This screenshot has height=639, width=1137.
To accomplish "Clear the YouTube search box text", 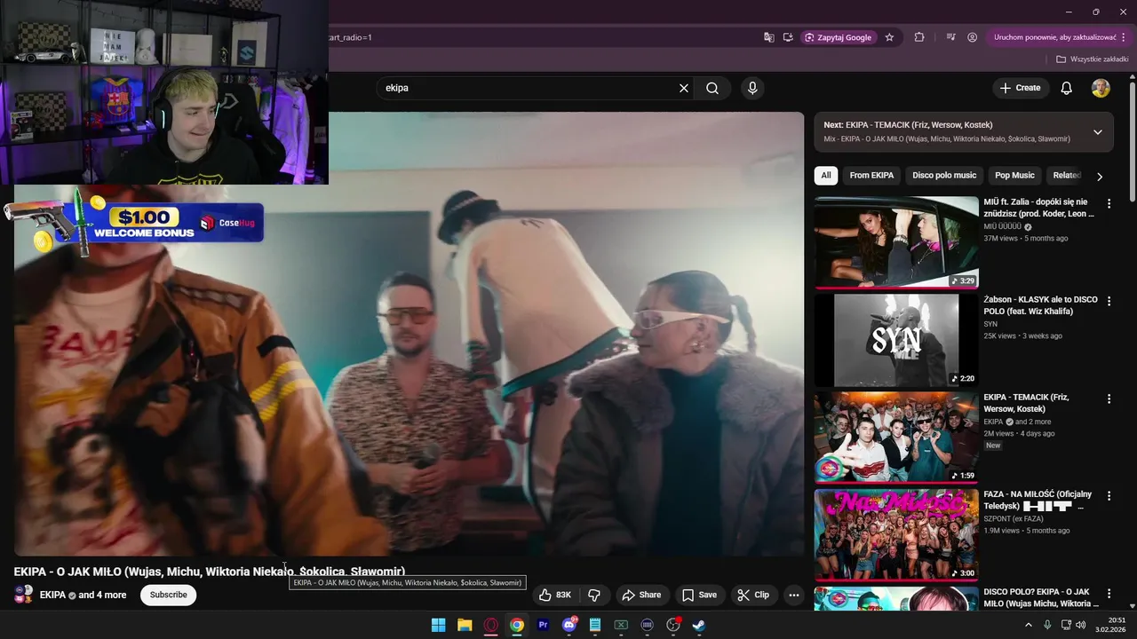I will [683, 88].
